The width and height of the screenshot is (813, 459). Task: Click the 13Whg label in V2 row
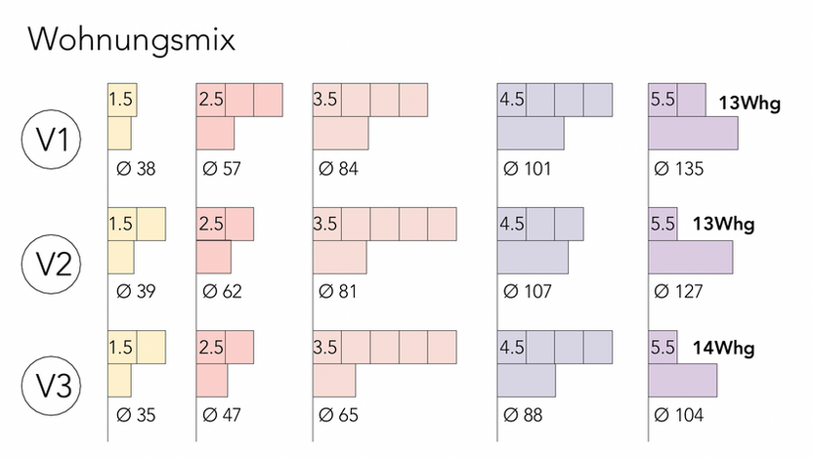(x=724, y=225)
